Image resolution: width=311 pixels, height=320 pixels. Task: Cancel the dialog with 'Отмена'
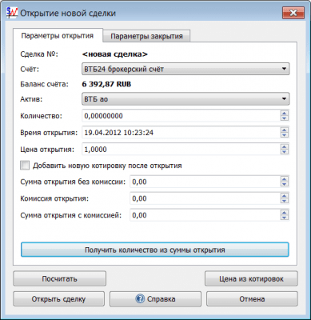pos(252,299)
